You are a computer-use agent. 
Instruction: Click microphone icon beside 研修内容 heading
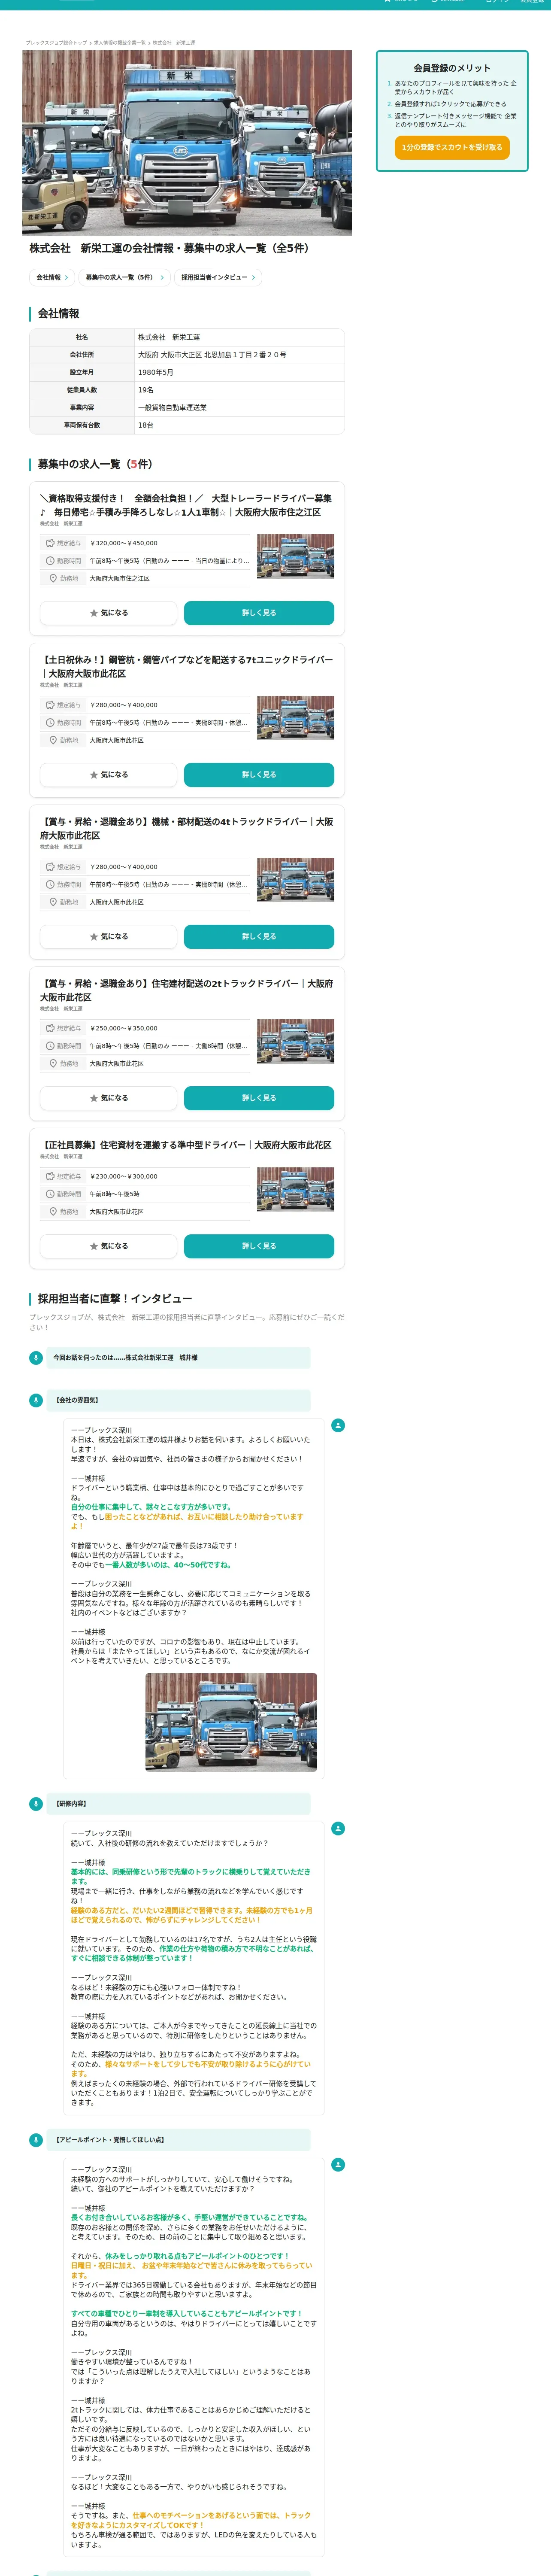point(36,1804)
